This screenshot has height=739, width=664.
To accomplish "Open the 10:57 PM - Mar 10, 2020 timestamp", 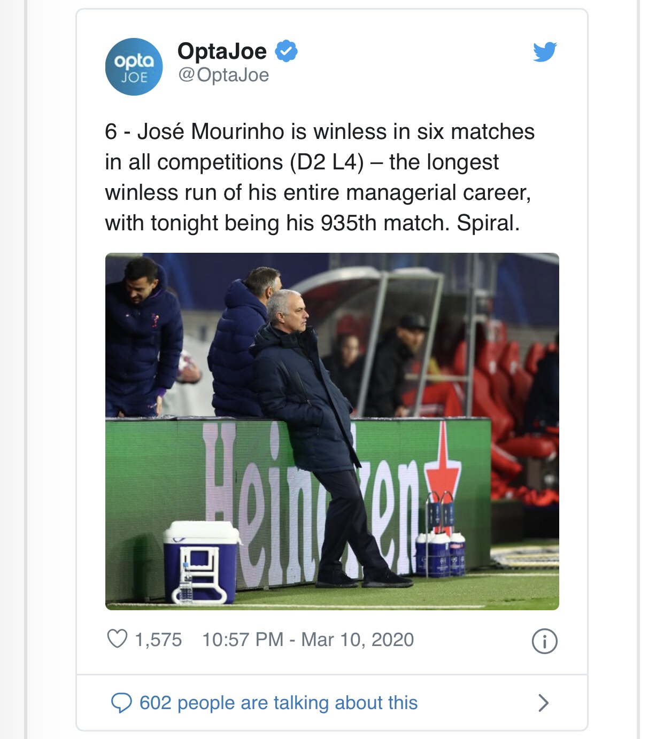I will click(307, 640).
